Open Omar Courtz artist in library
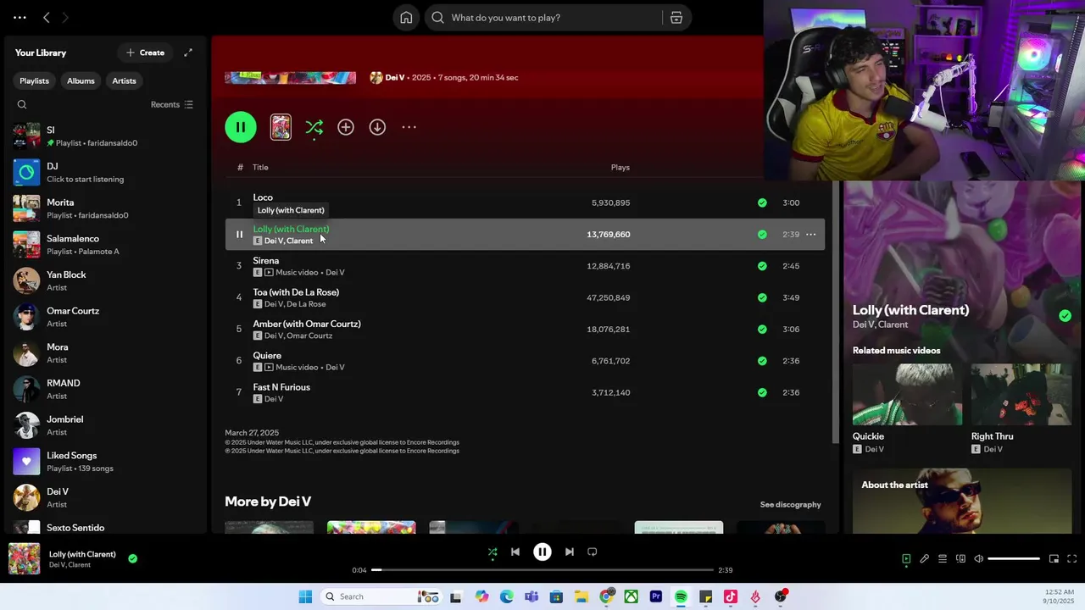 click(104, 317)
